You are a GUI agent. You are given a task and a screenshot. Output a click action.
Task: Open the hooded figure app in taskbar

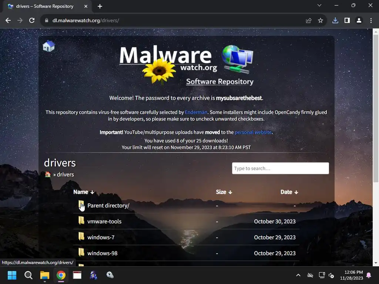[x=94, y=275]
